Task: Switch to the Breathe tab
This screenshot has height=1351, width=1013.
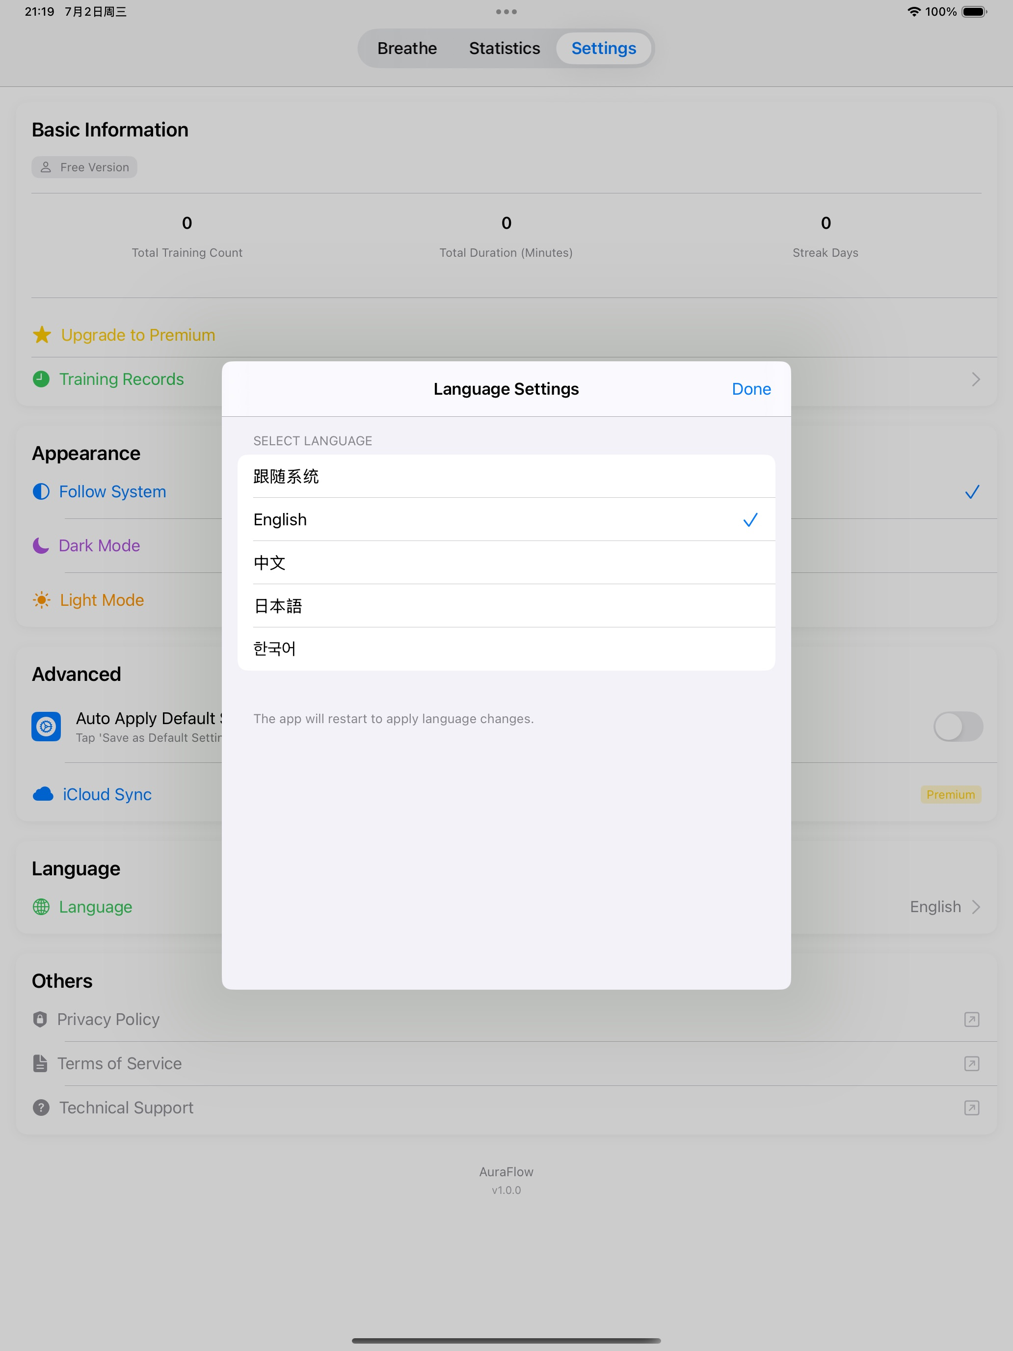Action: (x=407, y=48)
